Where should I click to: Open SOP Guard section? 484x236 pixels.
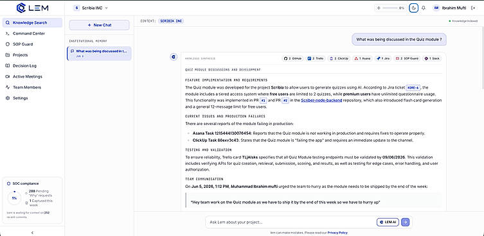[32, 44]
